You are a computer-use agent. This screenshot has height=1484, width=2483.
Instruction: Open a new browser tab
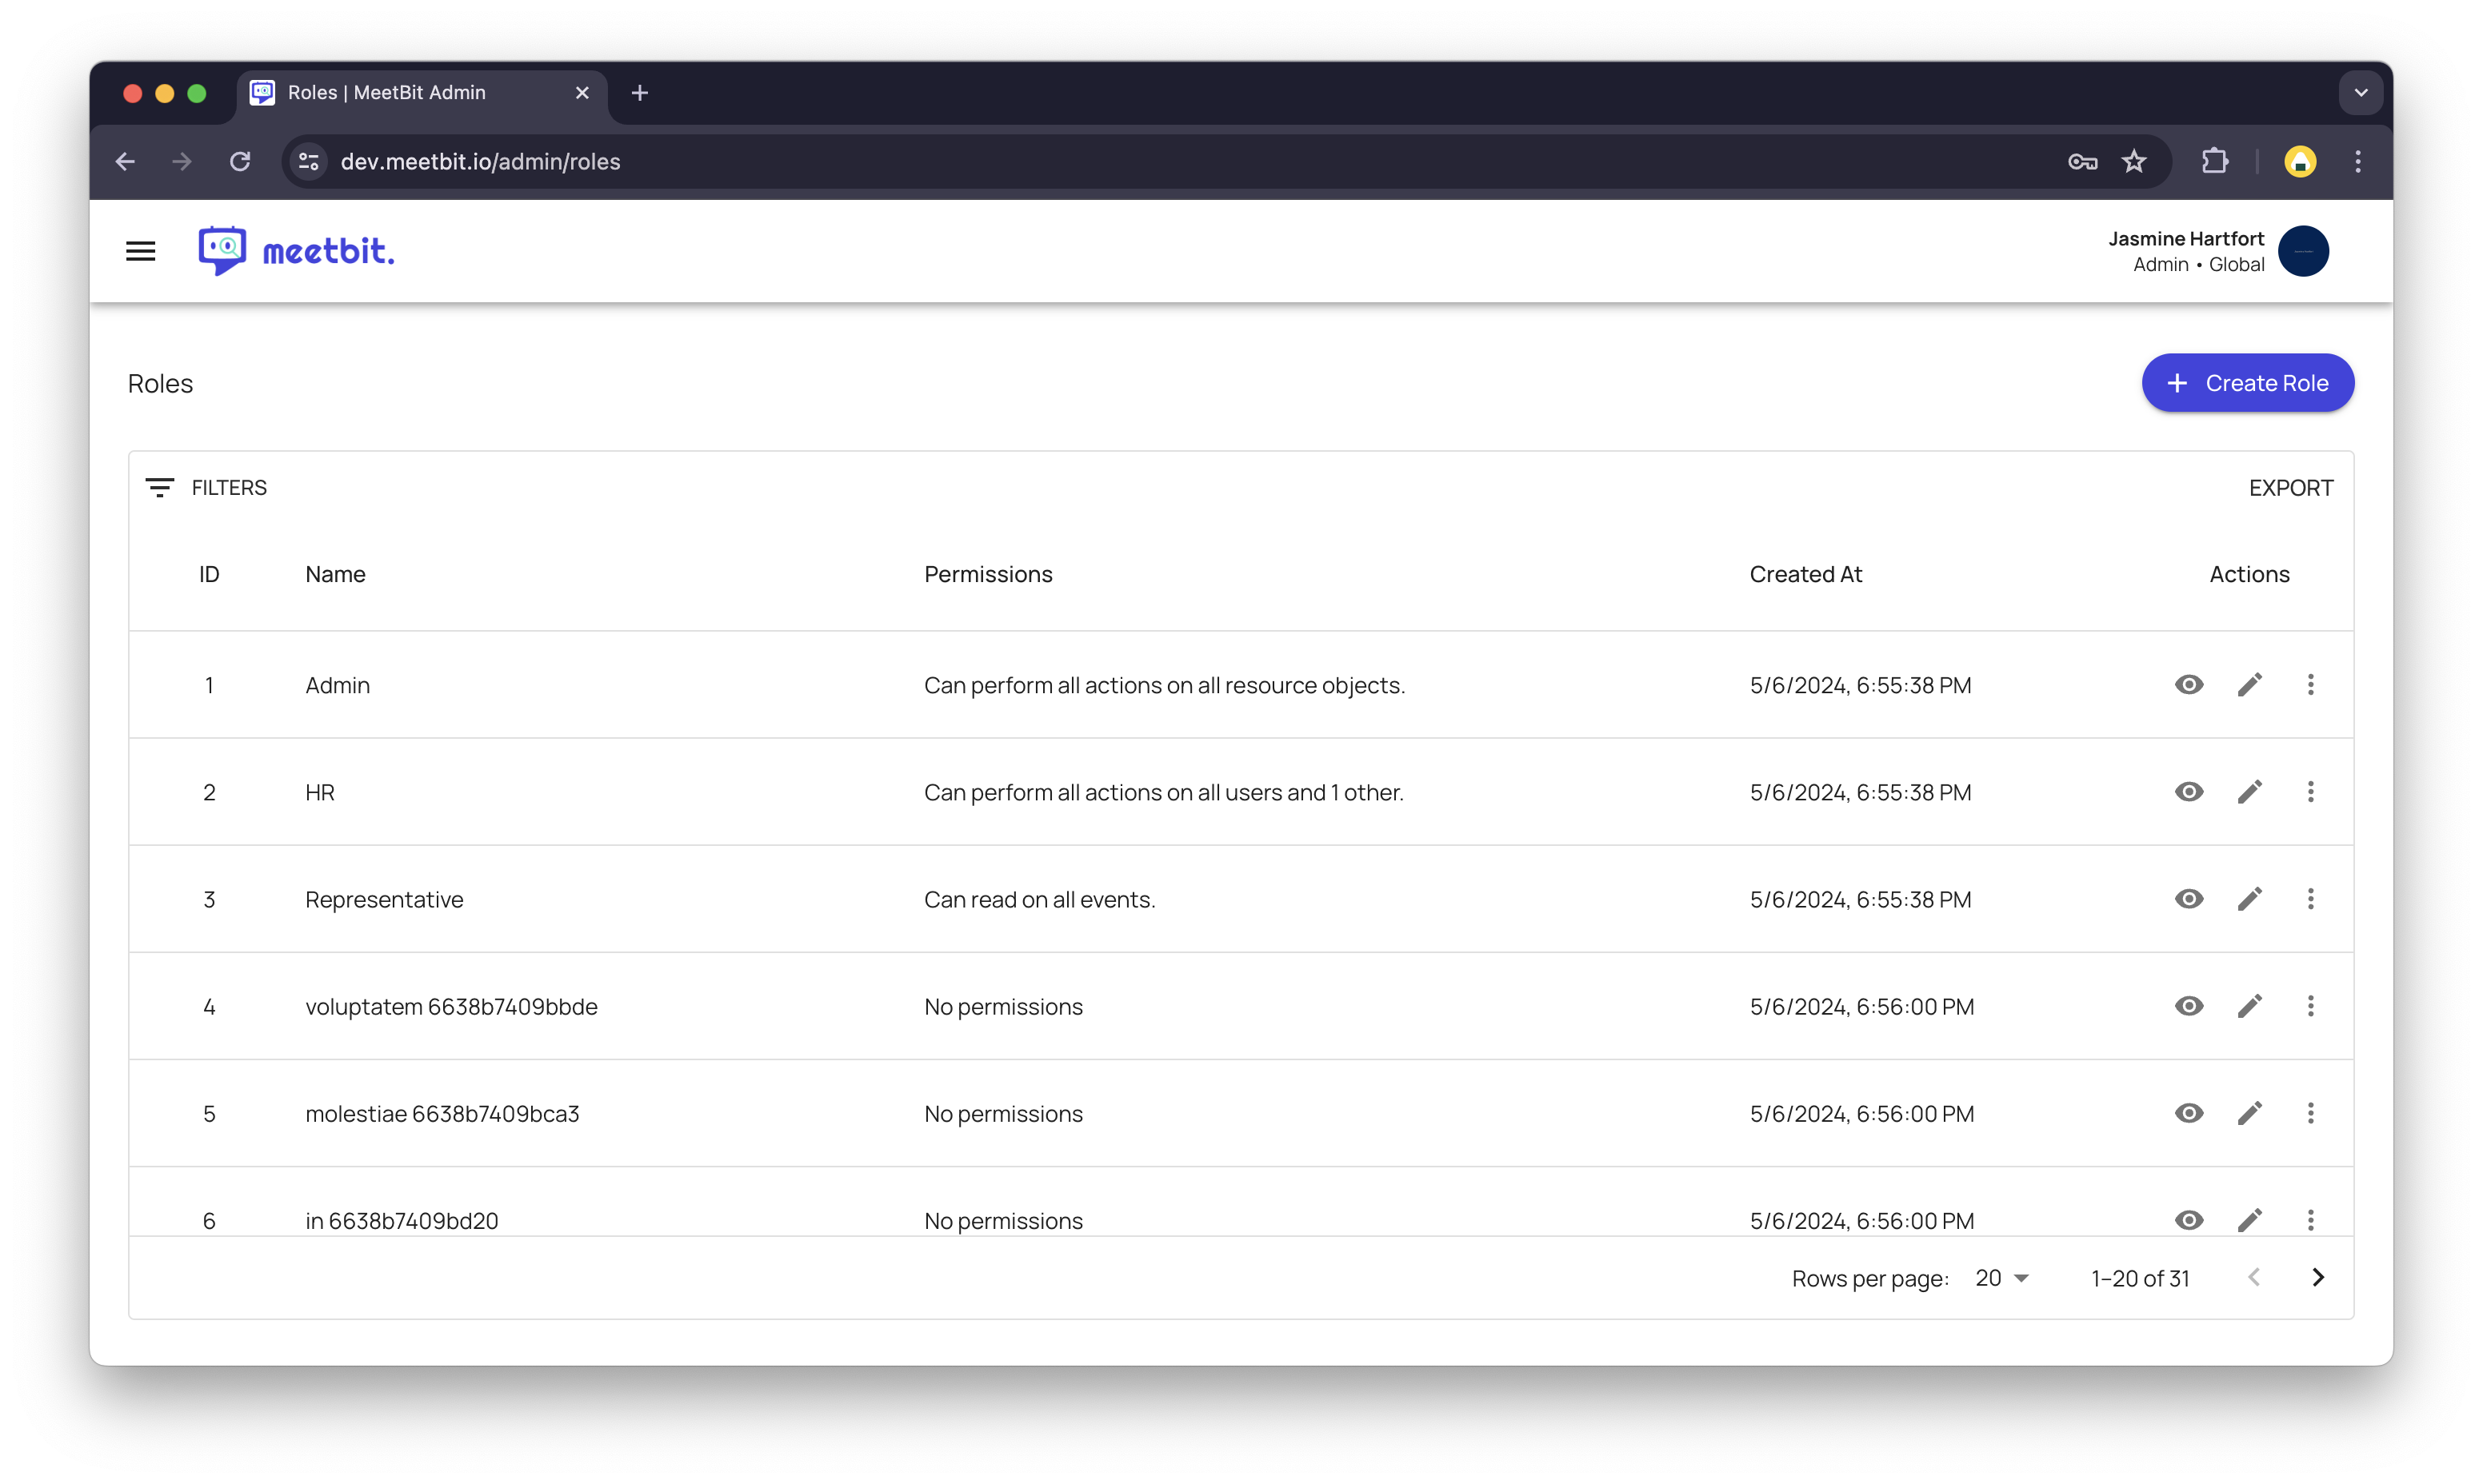click(640, 93)
